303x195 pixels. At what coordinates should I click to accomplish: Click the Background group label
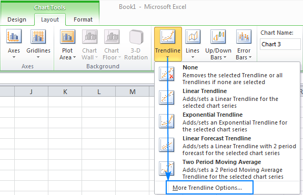pyautogui.click(x=103, y=66)
